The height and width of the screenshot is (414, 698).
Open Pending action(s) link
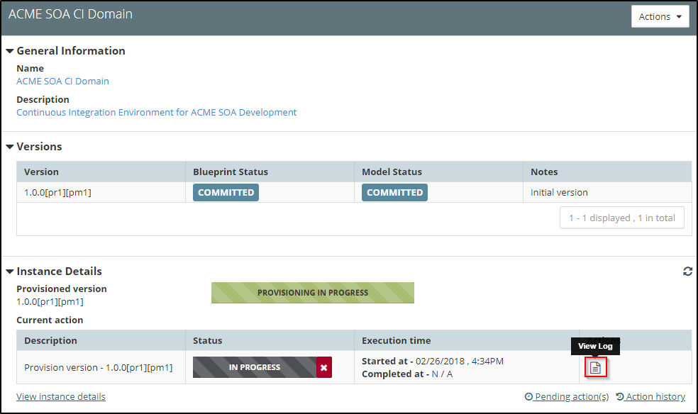click(567, 396)
